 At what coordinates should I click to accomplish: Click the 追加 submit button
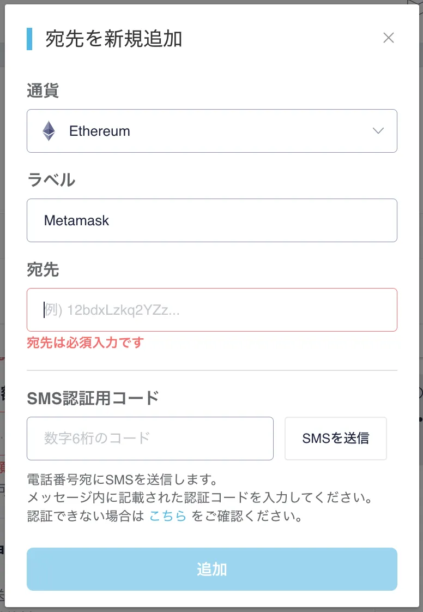pos(212,569)
